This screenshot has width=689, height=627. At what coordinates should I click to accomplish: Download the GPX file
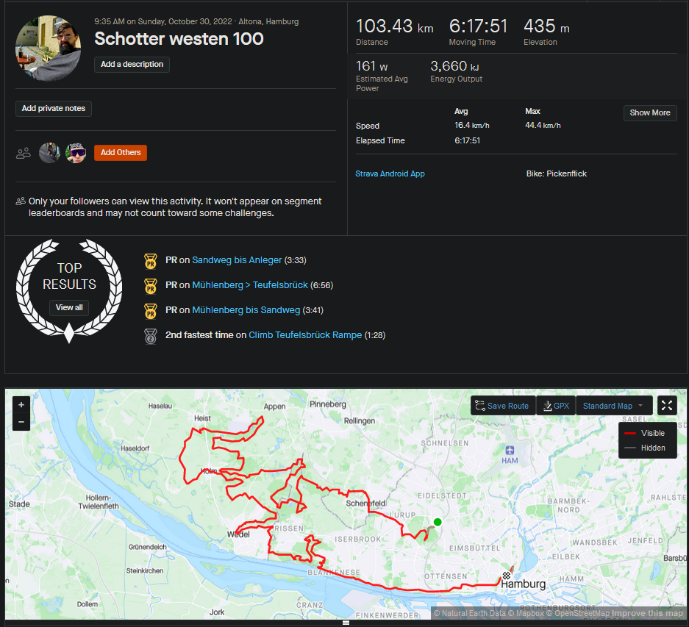point(555,406)
